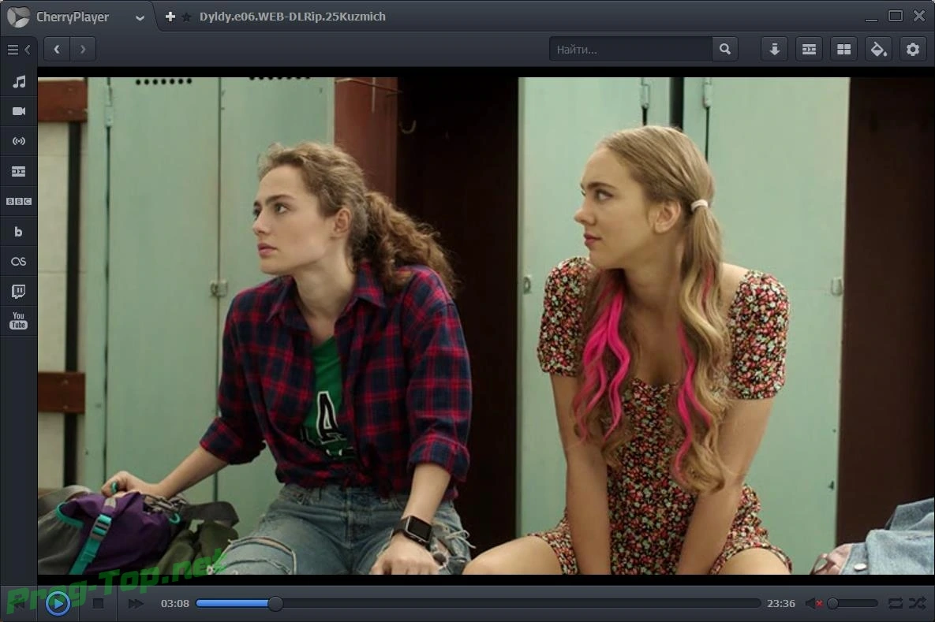The width and height of the screenshot is (935, 622).
Task: Open the Radio section in sidebar
Action: click(18, 141)
